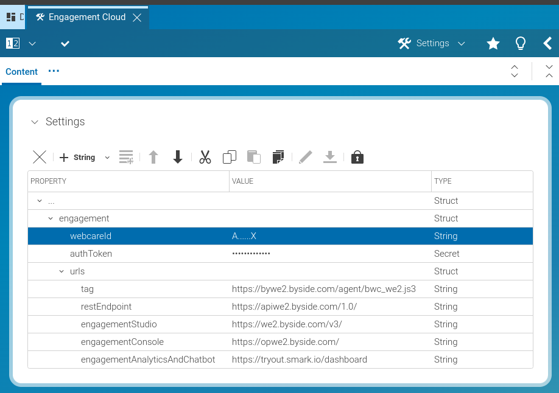Move the selected row up using up arrow
This screenshot has height=393, width=559.
pyautogui.click(x=153, y=157)
